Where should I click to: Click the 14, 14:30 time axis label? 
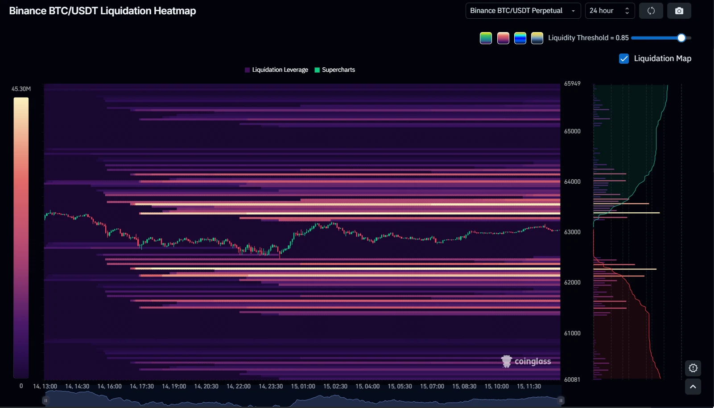tap(77, 387)
